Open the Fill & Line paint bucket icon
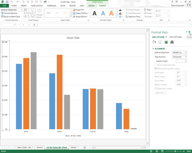This screenshot has height=153, width=192. point(154,42)
